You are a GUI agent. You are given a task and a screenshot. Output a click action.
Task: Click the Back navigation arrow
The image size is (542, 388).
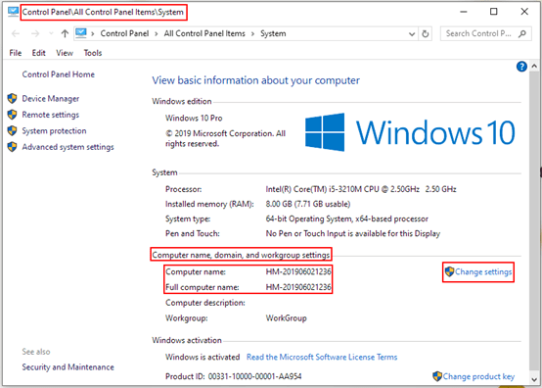16,33
